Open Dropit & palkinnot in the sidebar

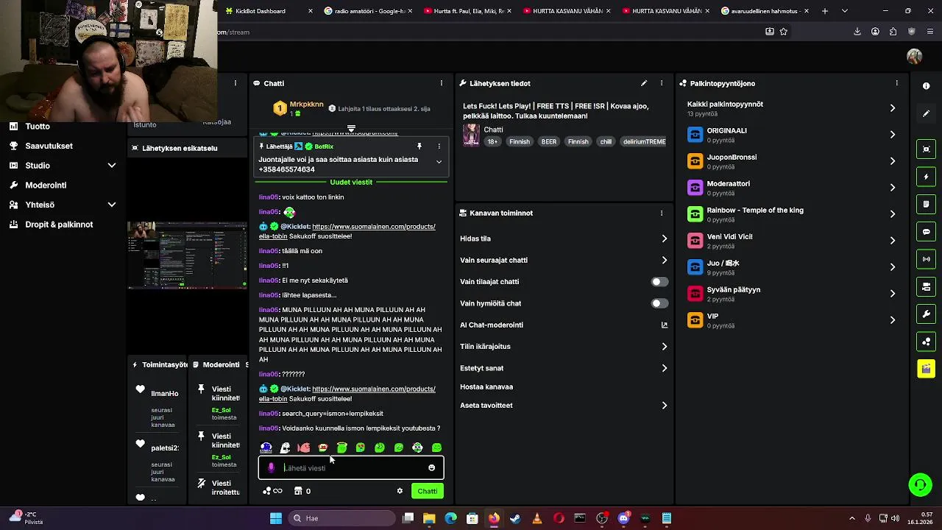point(59,225)
